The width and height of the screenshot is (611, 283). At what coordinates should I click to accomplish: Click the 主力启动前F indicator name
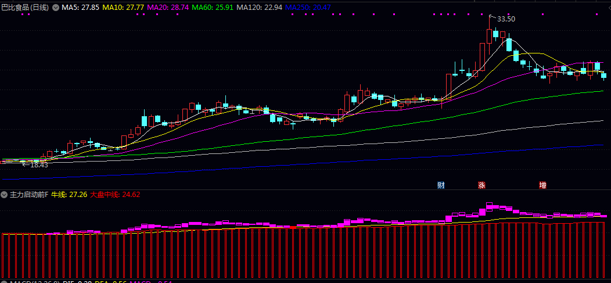point(29,194)
